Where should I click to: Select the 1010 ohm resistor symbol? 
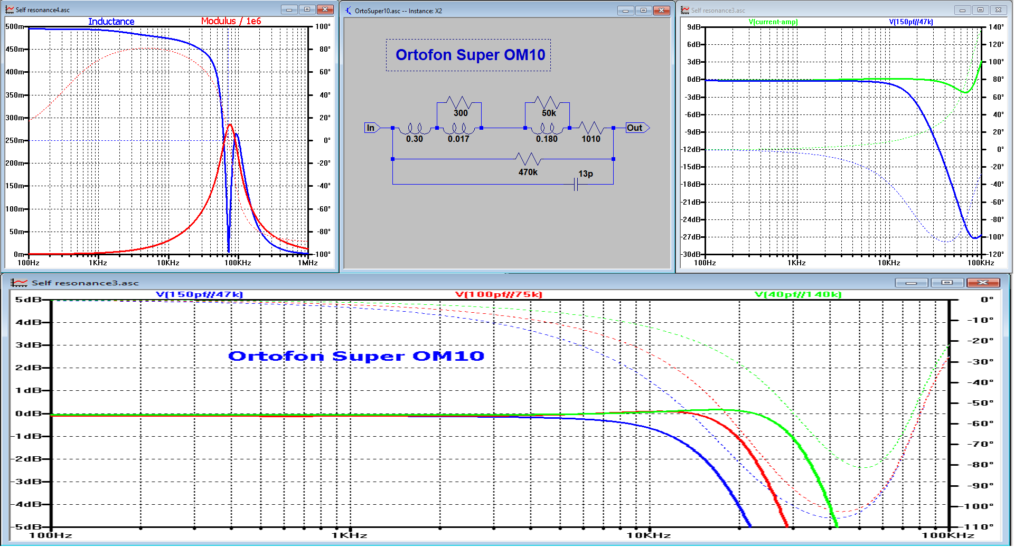[591, 128]
